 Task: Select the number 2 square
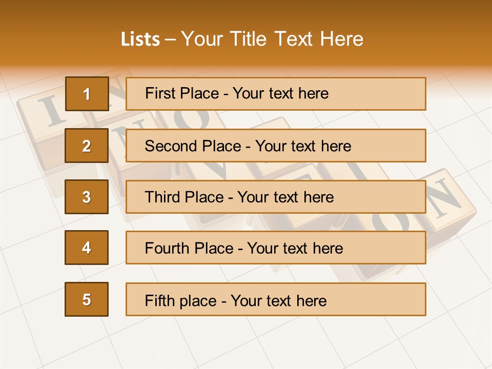[x=87, y=146]
